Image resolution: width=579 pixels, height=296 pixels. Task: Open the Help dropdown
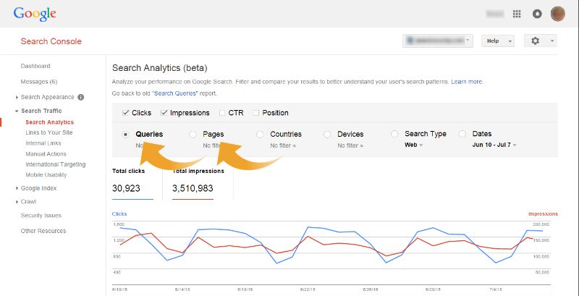(x=497, y=41)
